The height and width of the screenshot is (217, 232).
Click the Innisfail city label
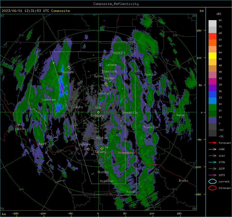coord(104,93)
